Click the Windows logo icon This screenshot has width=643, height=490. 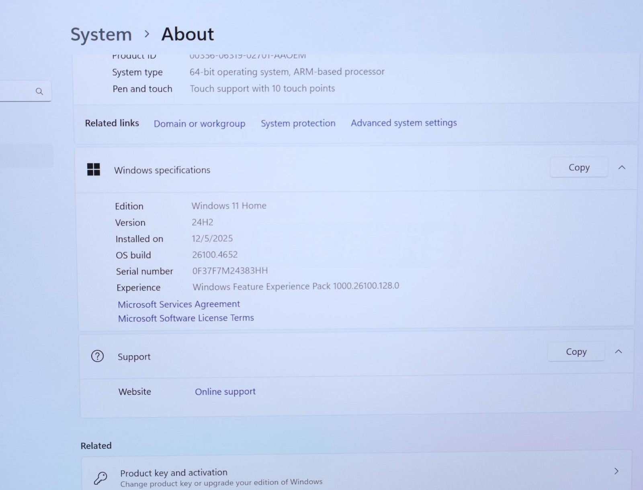tap(94, 169)
